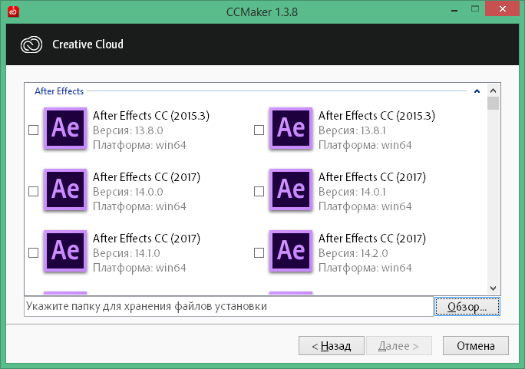The width and height of the screenshot is (525, 369).
Task: Select checkbox for version 14.0.0
Action: click(x=34, y=191)
